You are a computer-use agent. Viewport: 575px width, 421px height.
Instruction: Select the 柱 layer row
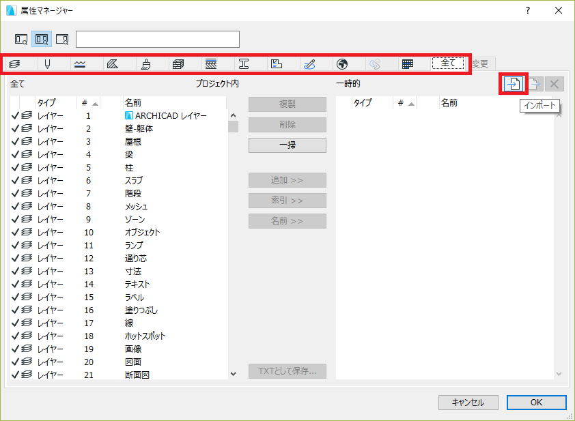(118, 167)
